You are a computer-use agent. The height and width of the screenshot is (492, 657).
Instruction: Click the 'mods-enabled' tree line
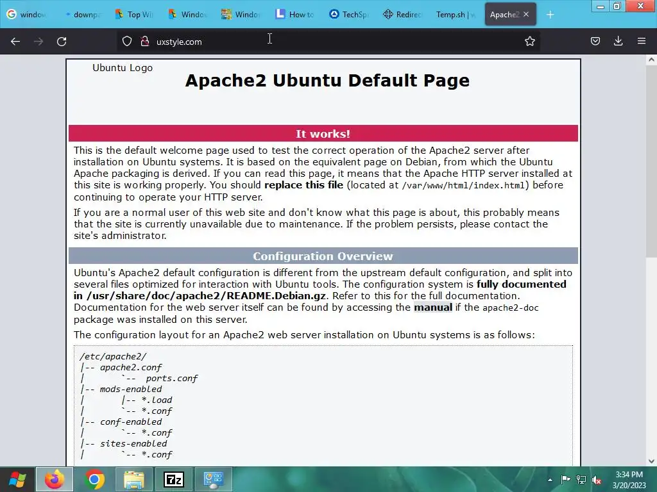[x=131, y=389]
